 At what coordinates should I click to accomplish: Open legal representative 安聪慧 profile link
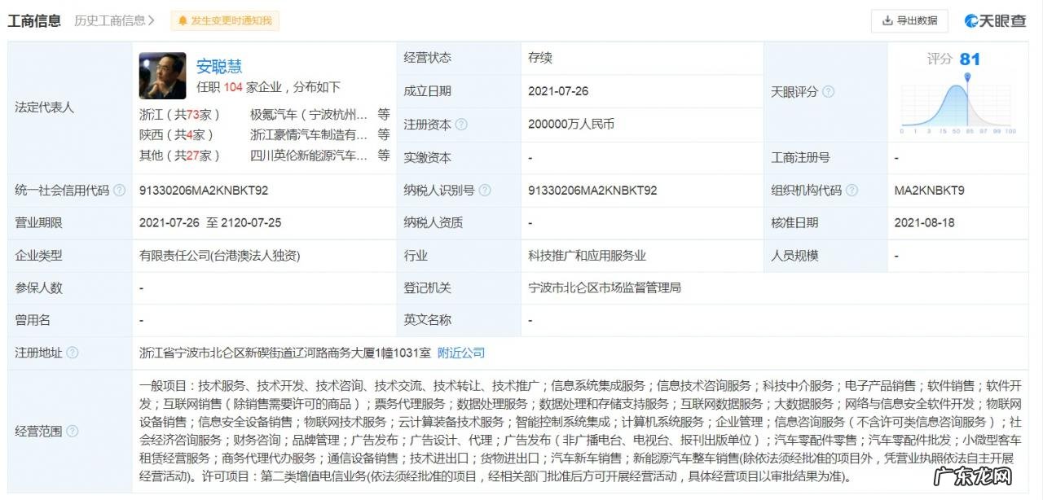click(218, 67)
